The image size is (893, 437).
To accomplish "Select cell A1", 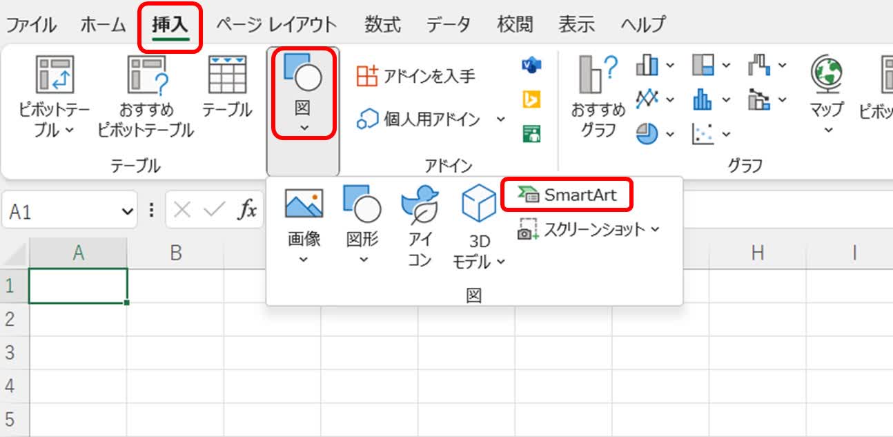I will tap(78, 286).
